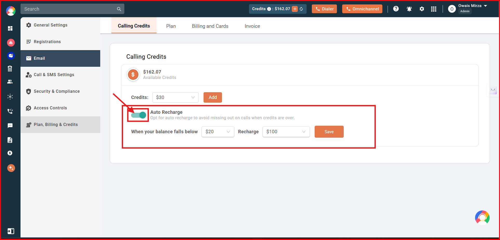This screenshot has width=500, height=240.
Task: Click the $162.07 Available Credits amount
Action: (152, 72)
